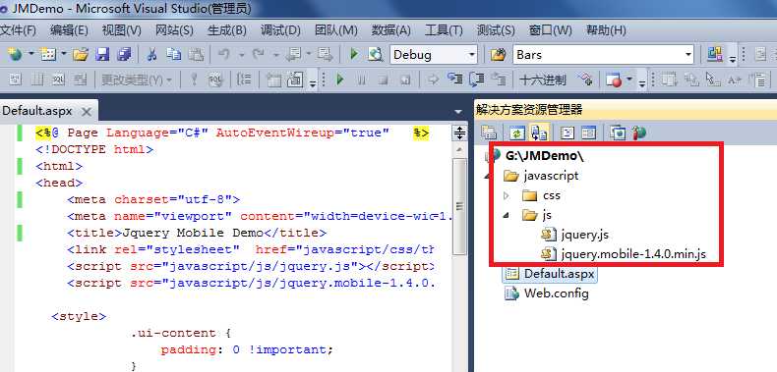Select the js folder in Solution Explorer
Image resolution: width=777 pixels, height=372 pixels.
[547, 215]
